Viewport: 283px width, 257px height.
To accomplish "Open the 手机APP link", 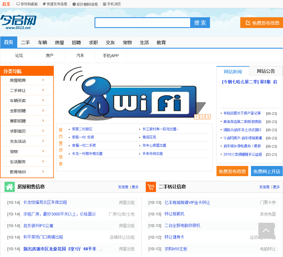I will click(111, 56).
